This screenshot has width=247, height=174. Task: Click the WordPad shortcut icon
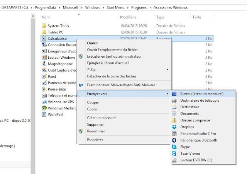click(x=44, y=114)
